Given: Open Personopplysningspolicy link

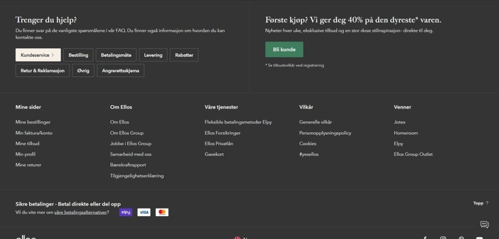Looking at the screenshot, I should (x=325, y=133).
